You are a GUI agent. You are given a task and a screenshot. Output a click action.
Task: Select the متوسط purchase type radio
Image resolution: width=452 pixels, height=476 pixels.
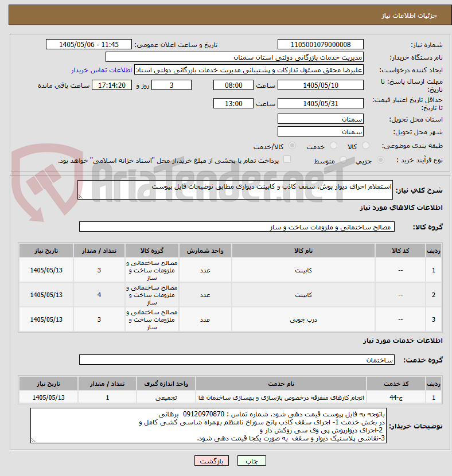tap(343, 159)
